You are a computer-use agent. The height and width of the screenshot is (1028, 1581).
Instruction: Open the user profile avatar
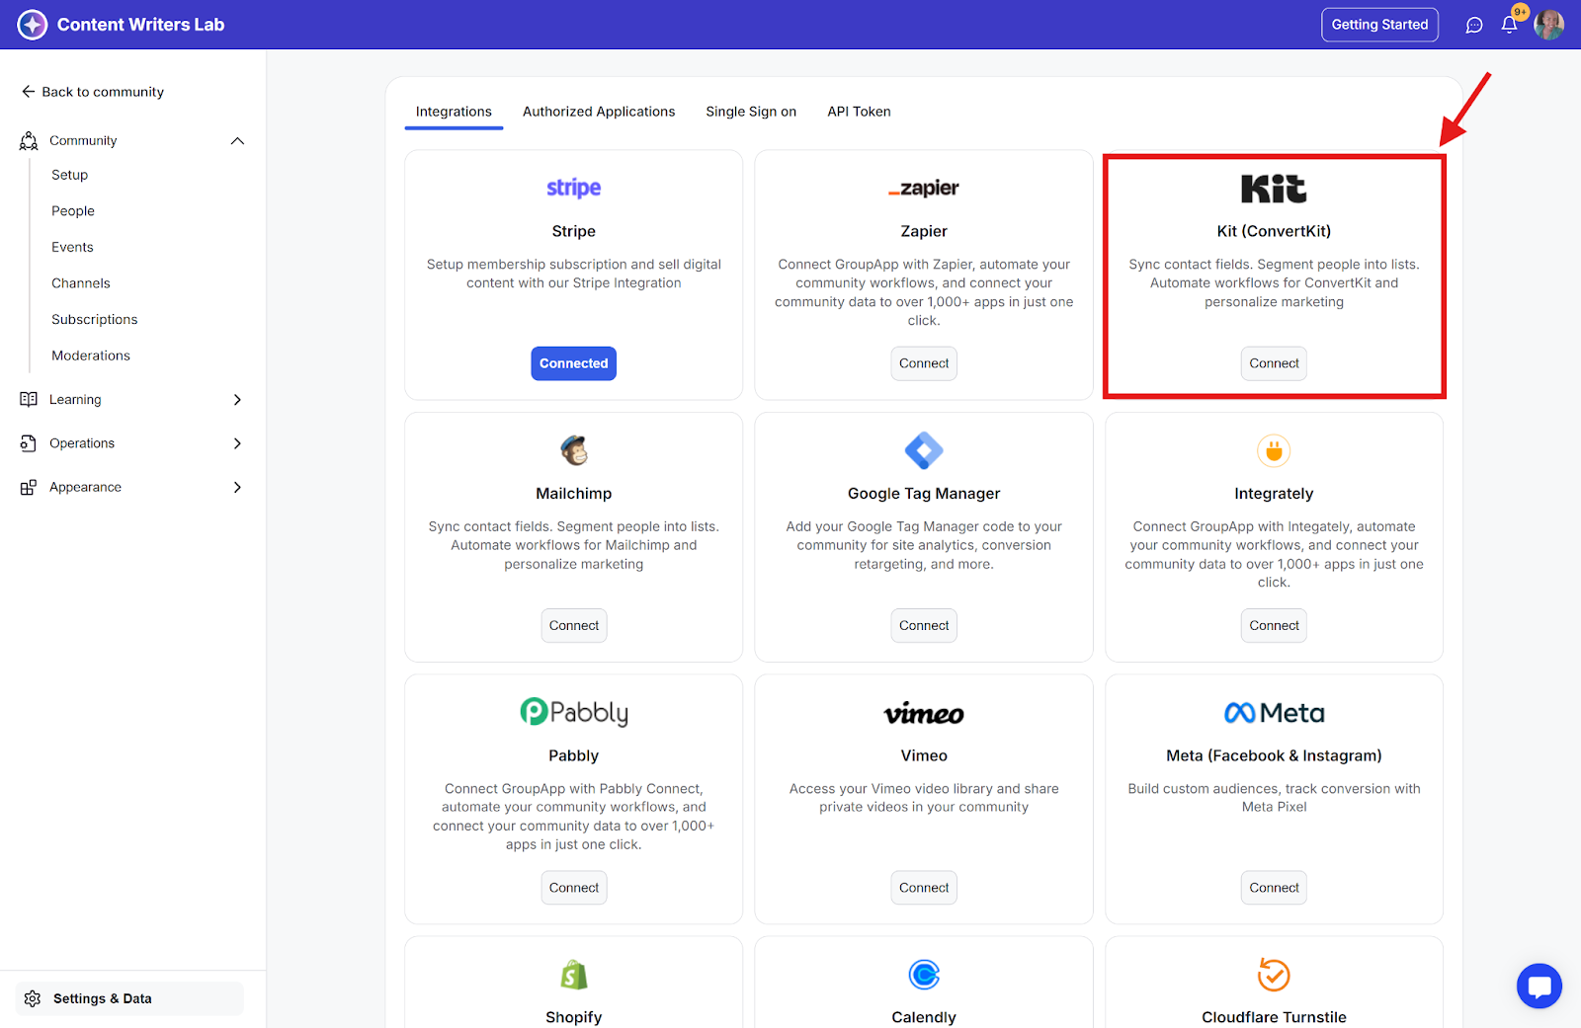pos(1548,25)
